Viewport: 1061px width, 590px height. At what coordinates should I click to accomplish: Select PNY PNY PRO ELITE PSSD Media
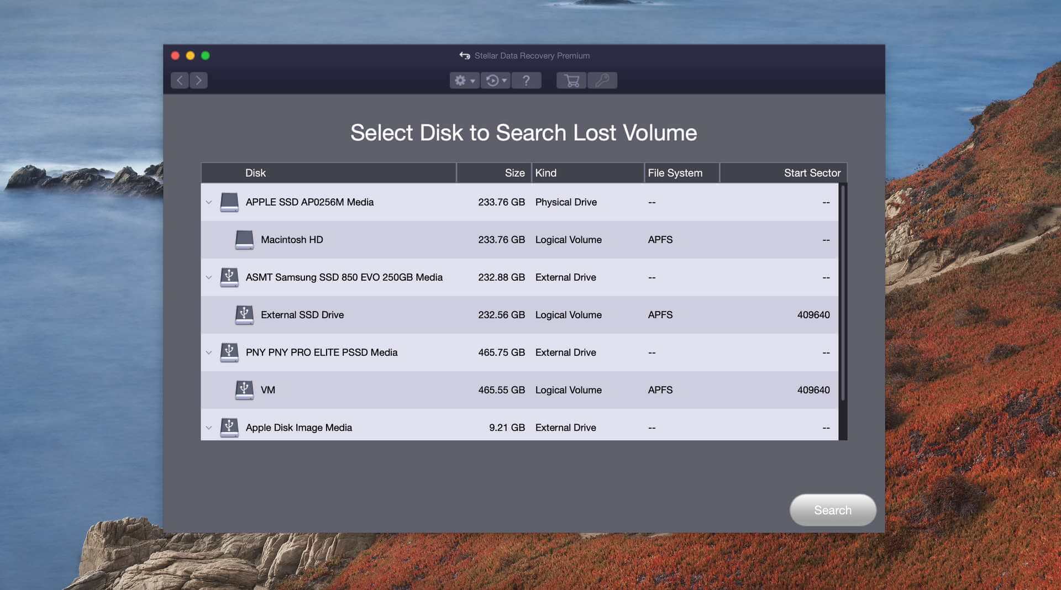click(322, 352)
